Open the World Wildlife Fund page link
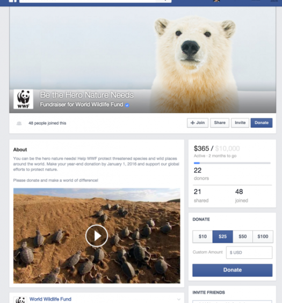The width and height of the screenshot is (282, 303). [x=50, y=299]
